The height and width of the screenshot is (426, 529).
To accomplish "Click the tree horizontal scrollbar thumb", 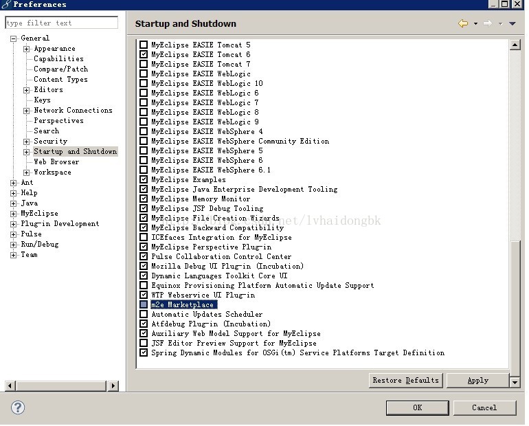I will [x=61, y=385].
